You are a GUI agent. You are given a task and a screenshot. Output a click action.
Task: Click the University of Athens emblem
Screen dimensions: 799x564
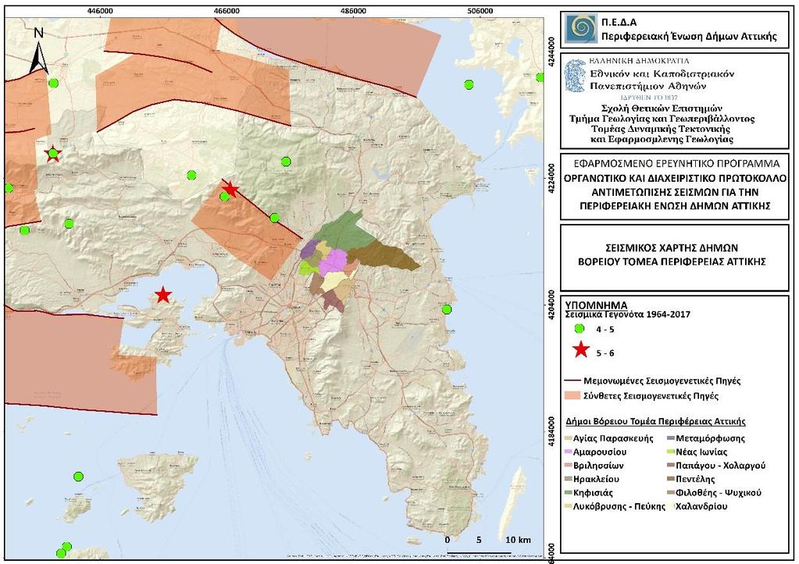pos(576,76)
